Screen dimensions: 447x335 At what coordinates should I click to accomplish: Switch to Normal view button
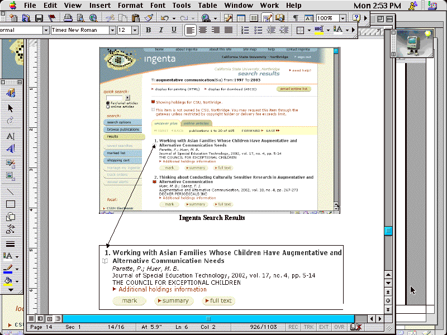coord(31,318)
